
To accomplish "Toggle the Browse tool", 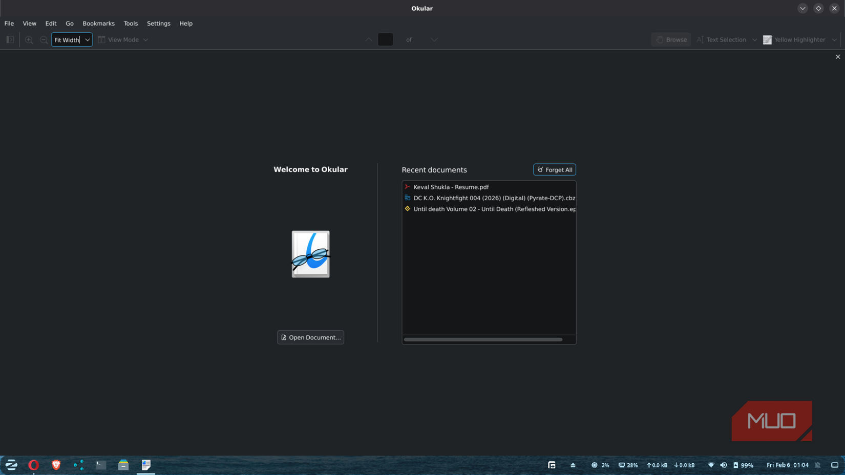I will (x=671, y=39).
